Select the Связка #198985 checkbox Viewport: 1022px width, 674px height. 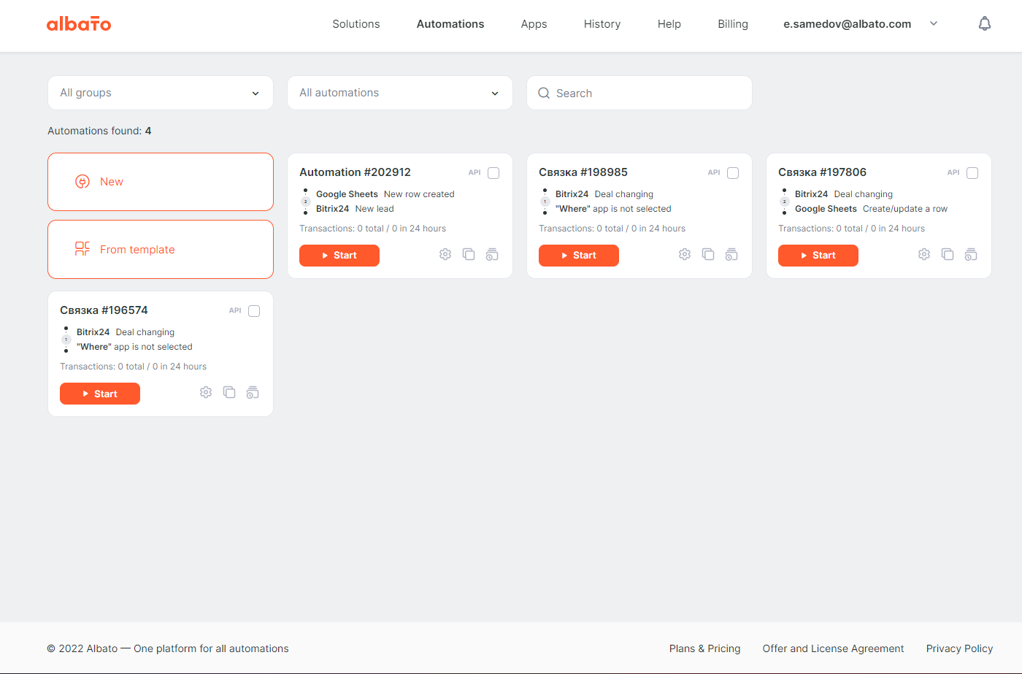733,173
